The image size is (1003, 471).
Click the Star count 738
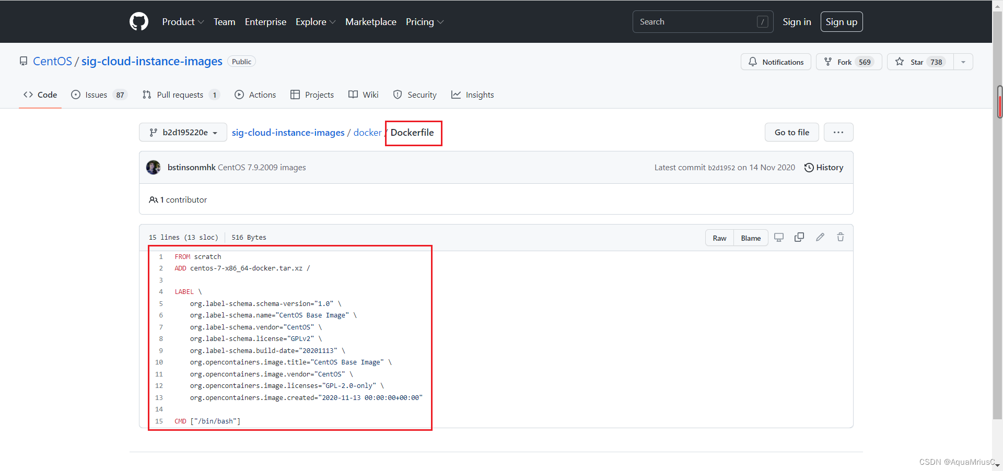[936, 62]
